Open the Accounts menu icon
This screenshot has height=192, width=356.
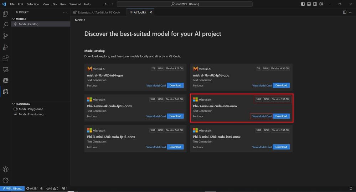[x=5, y=169]
